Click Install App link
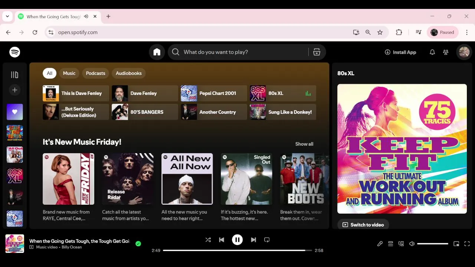This screenshot has width=475, height=267. click(x=400, y=52)
